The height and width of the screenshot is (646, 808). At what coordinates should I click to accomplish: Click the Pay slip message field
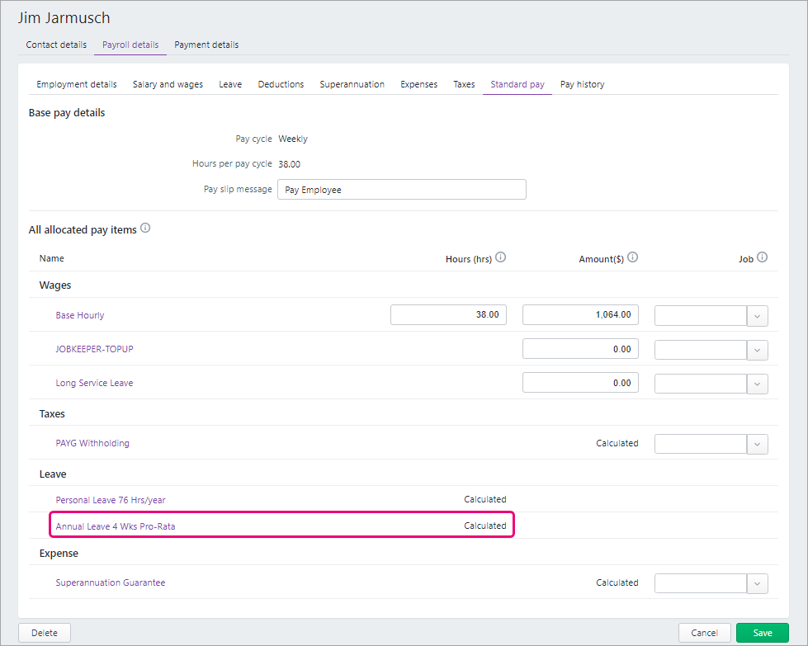point(401,190)
